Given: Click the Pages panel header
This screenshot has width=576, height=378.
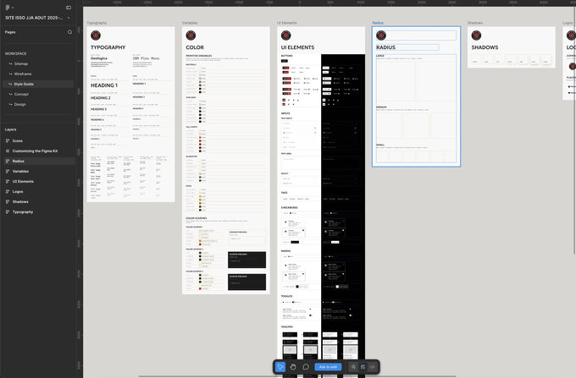Looking at the screenshot, I should coord(10,32).
